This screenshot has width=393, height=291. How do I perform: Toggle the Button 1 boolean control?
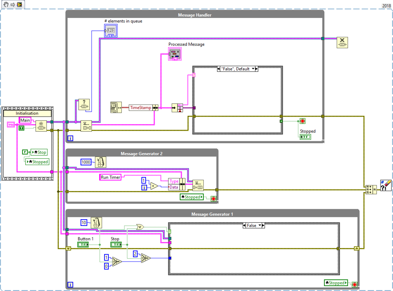pos(84,244)
